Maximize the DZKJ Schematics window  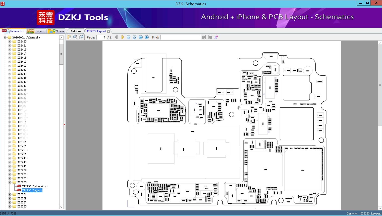pyautogui.click(x=367, y=3)
